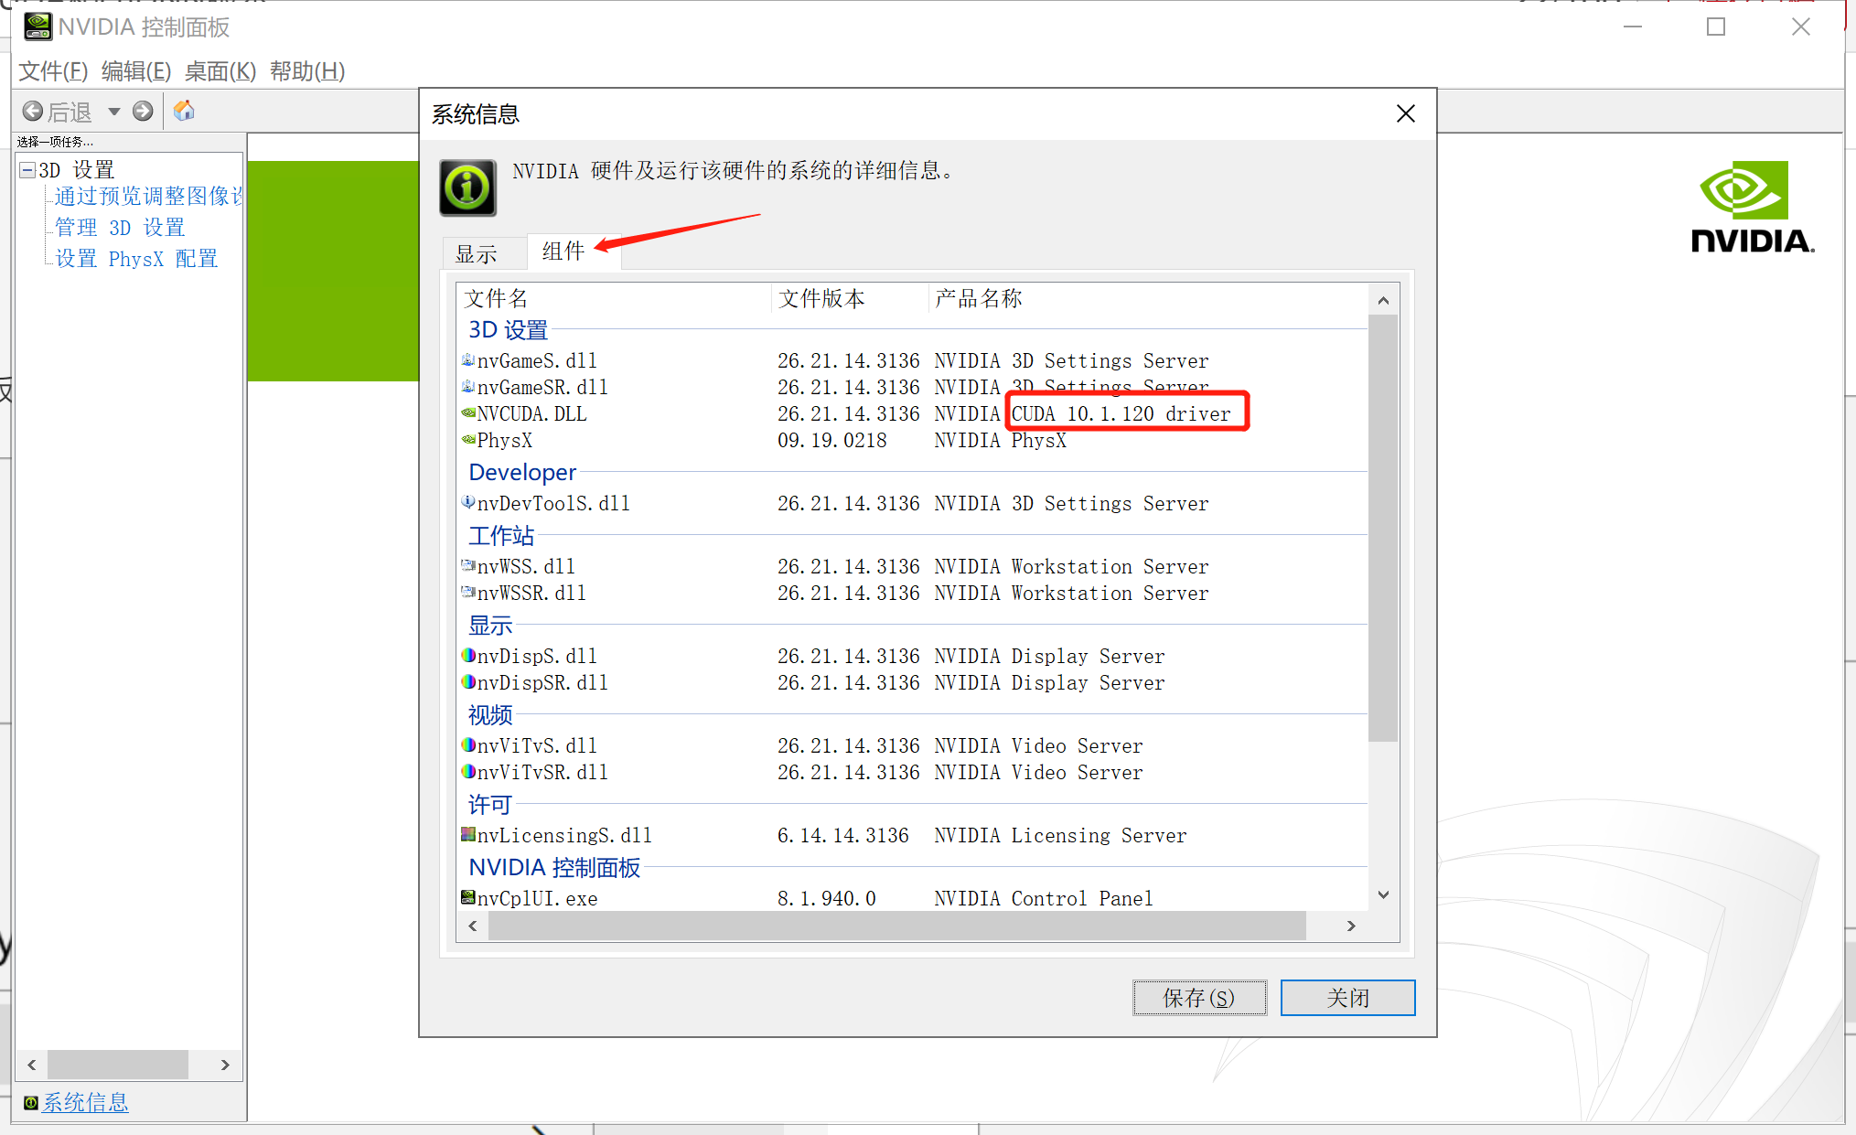Click the forward arrow icon in toolbar
Viewport: 1856px width, 1135px height.
pyautogui.click(x=143, y=112)
